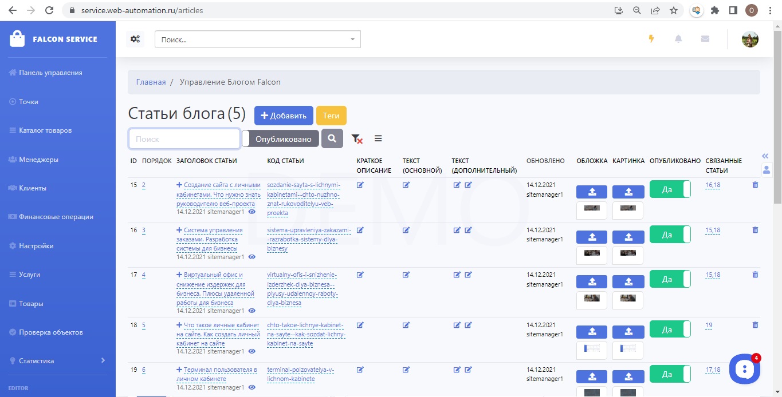Screen dimensions: 782x397
Task: Switch off published Да for article 17
Action: click(670, 279)
